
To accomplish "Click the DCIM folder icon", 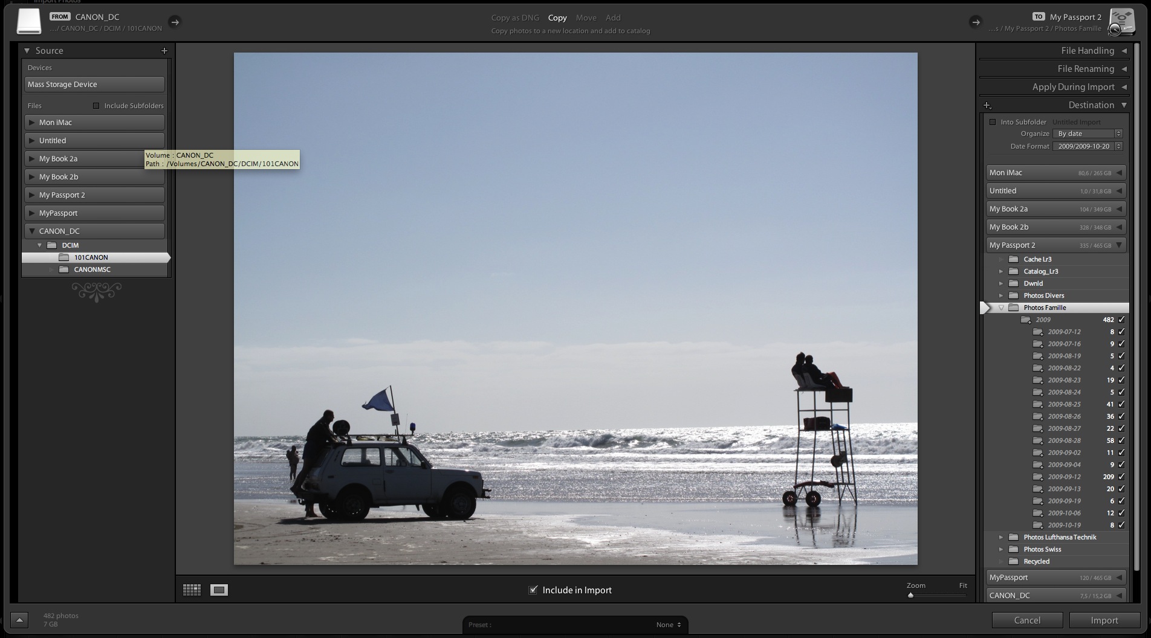I will 52,245.
